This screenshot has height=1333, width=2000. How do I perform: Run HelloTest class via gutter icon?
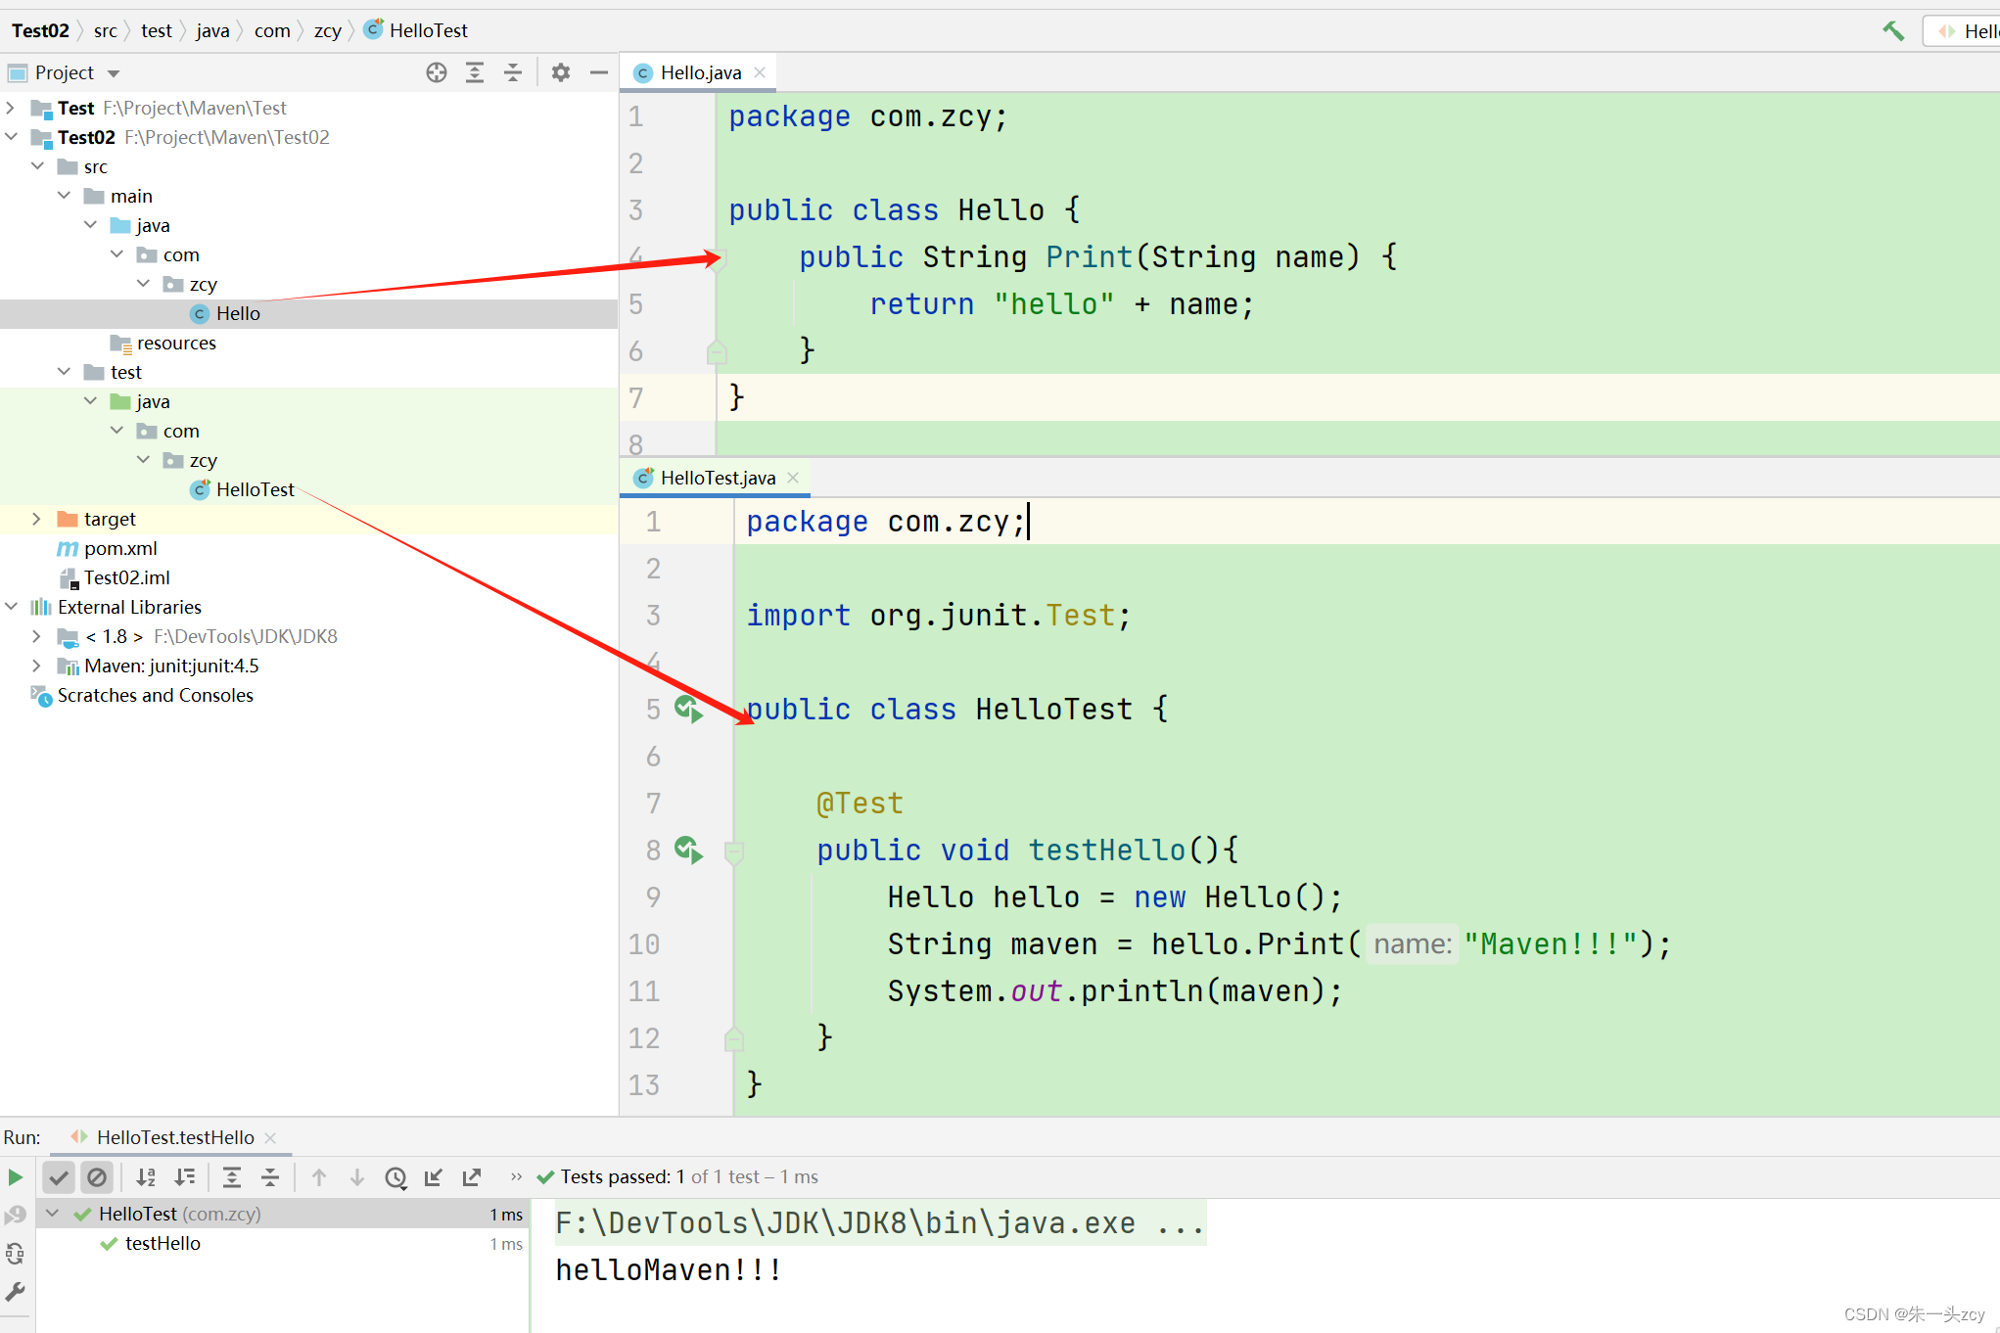pos(689,709)
